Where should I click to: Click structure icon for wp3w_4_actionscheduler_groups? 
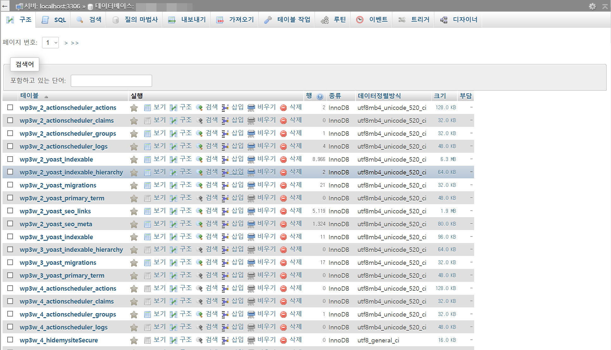[173, 314]
